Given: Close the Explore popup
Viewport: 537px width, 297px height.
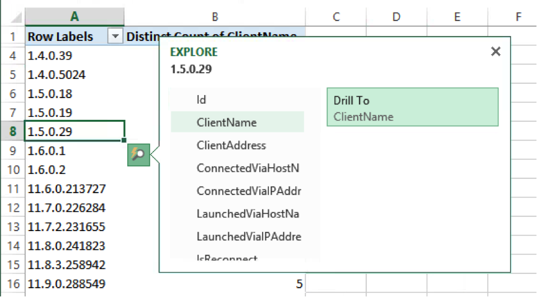Looking at the screenshot, I should point(495,52).
